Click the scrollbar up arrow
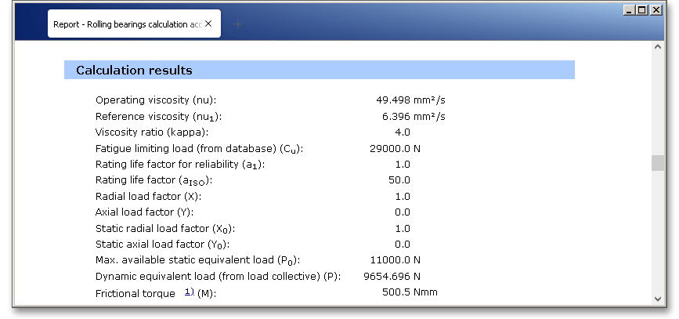 [x=658, y=47]
